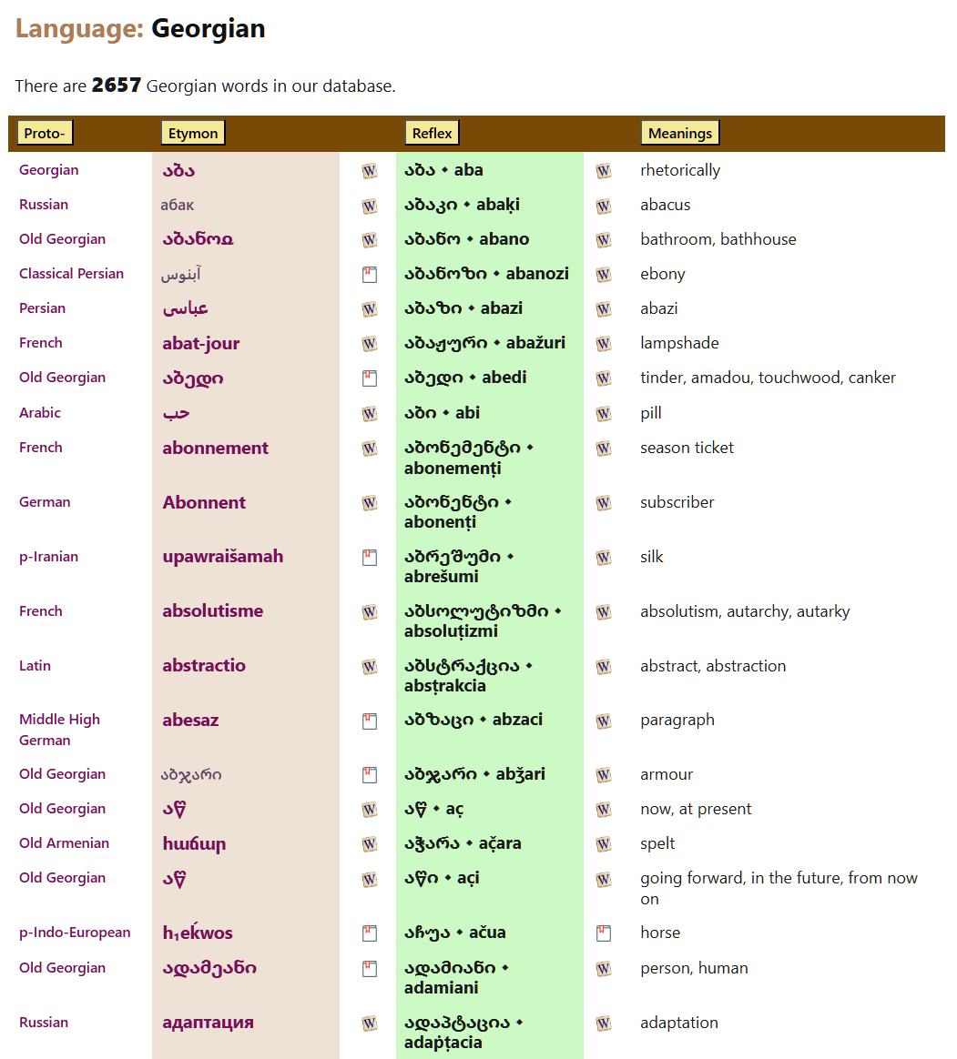Open book source icon beside etymon abesaz
This screenshot has height=1059, width=957.
pos(369,721)
